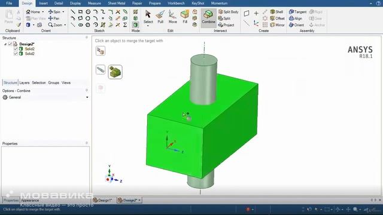The image size is (383, 215).
Task: Switch to the Repair ribbon tab
Action: 137,3
